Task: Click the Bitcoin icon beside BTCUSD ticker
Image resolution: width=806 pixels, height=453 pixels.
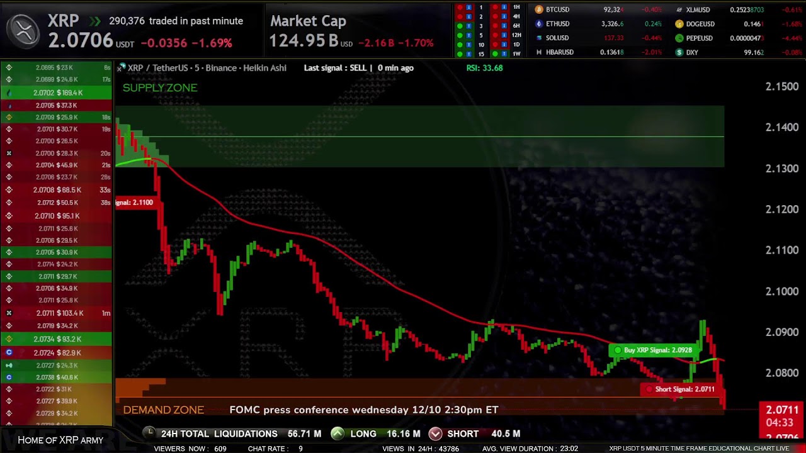Action: click(540, 9)
